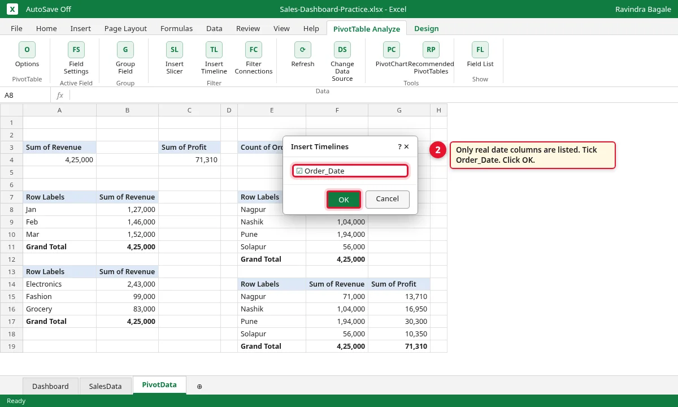Open the View tab

[281, 28]
